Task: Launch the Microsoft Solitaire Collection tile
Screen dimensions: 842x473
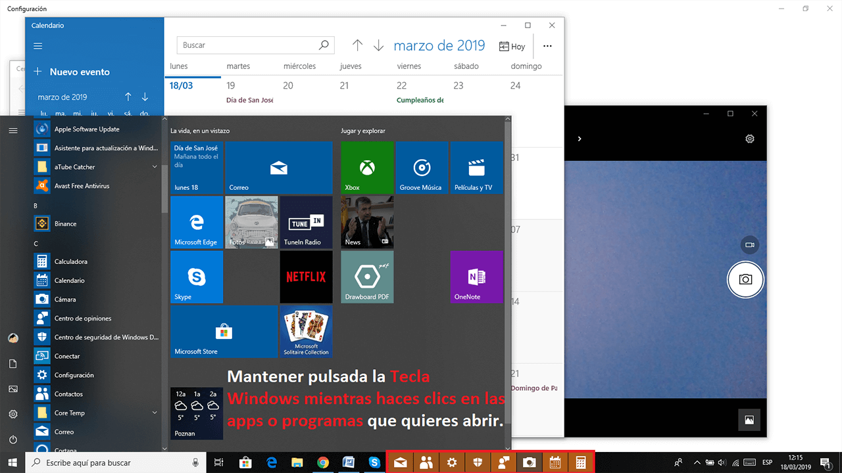Action: point(306,331)
